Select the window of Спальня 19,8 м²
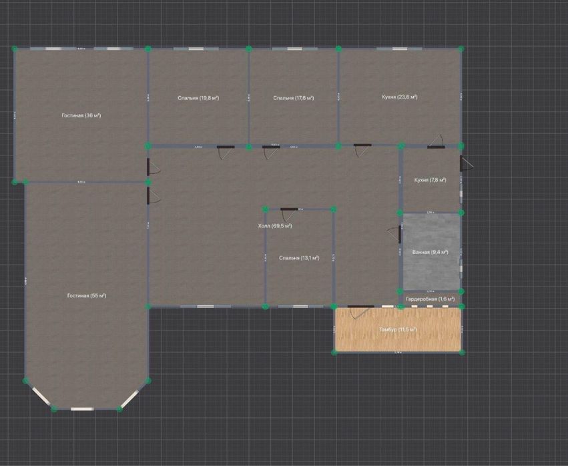568x466 pixels. [196, 49]
